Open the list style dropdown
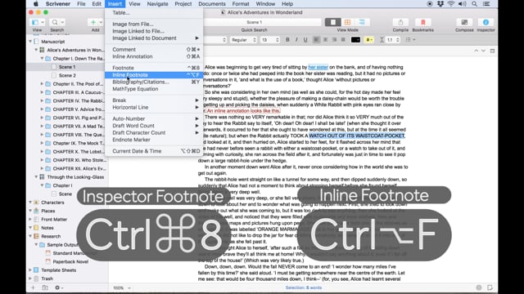This screenshot has height=294, width=524. tap(410, 40)
